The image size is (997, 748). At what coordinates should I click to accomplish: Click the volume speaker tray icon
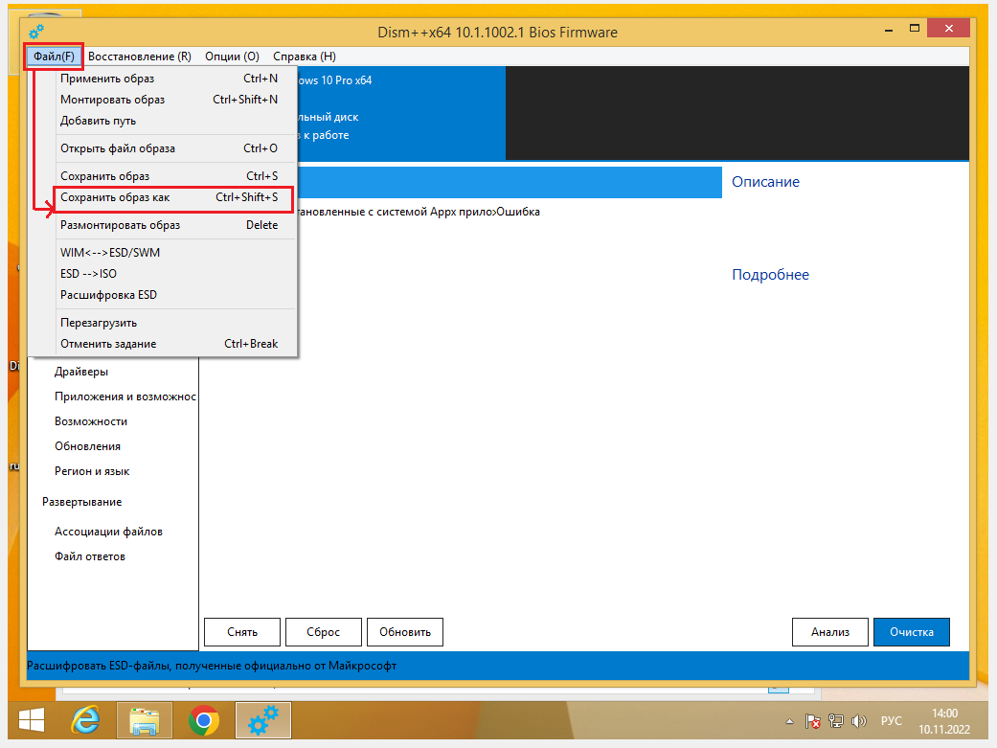tap(859, 721)
